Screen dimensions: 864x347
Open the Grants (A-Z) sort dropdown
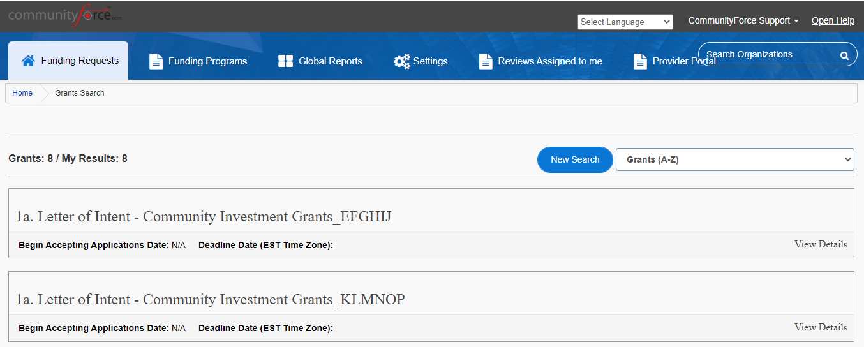734,159
